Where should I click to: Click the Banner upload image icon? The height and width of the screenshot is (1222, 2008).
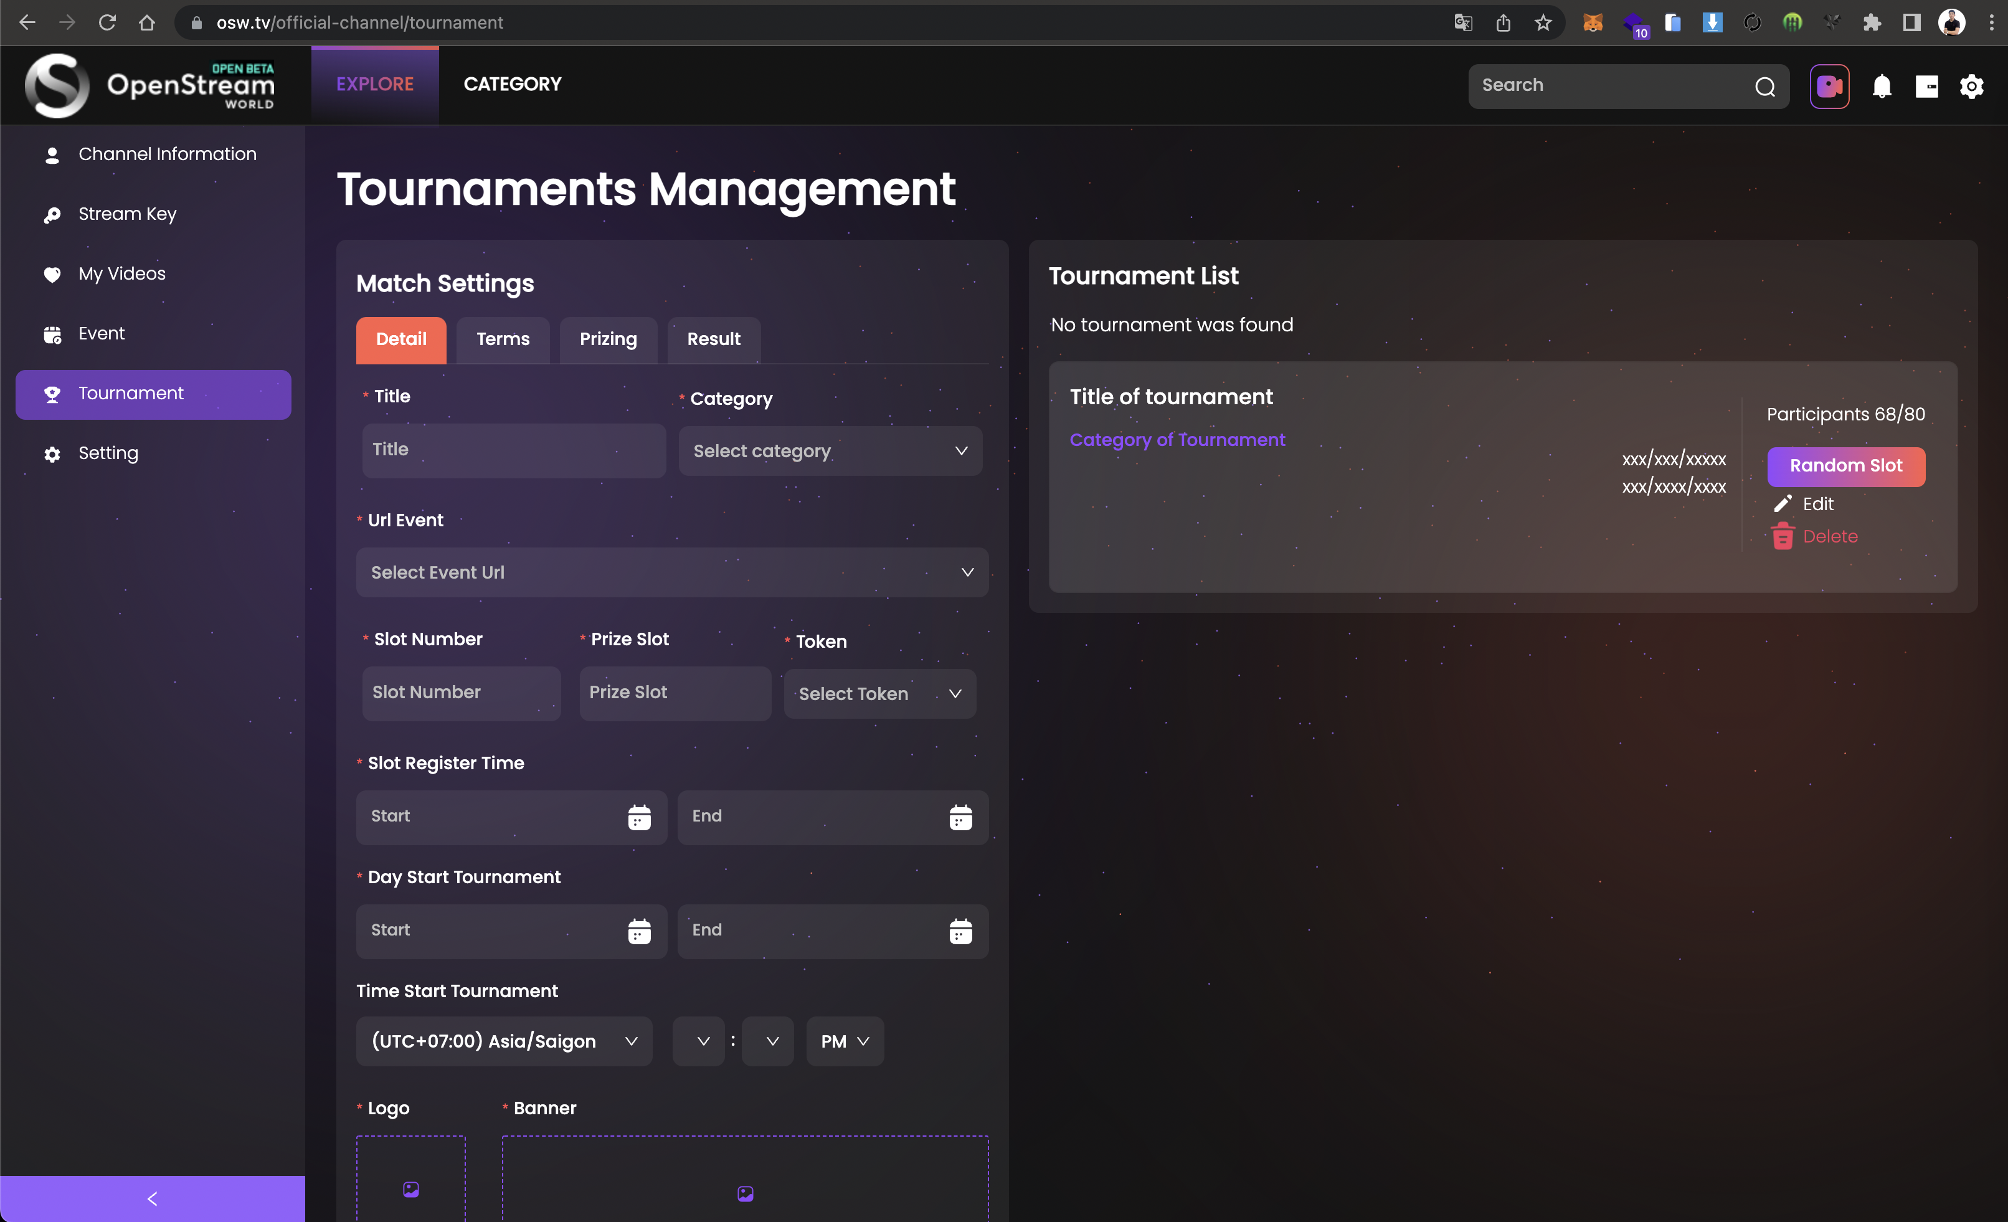745,1193
